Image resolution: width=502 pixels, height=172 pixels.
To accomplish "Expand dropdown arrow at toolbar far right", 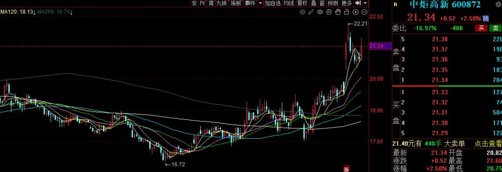I will pos(365,3).
